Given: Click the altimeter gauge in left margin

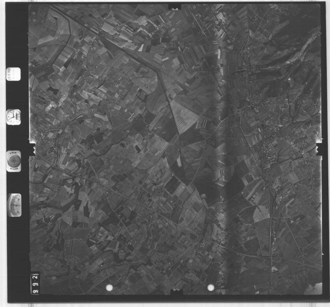Looking at the screenshot, I should point(14,205).
